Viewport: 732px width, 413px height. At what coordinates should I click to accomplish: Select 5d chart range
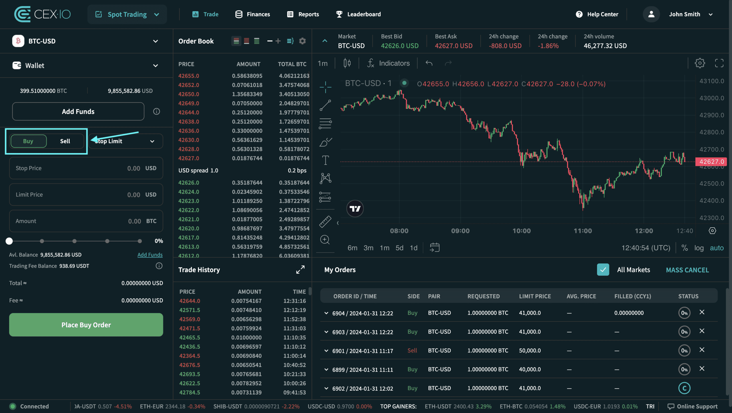click(x=399, y=248)
